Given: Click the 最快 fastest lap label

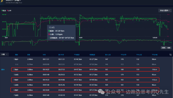Looking at the screenshot, I should click(3, 69).
